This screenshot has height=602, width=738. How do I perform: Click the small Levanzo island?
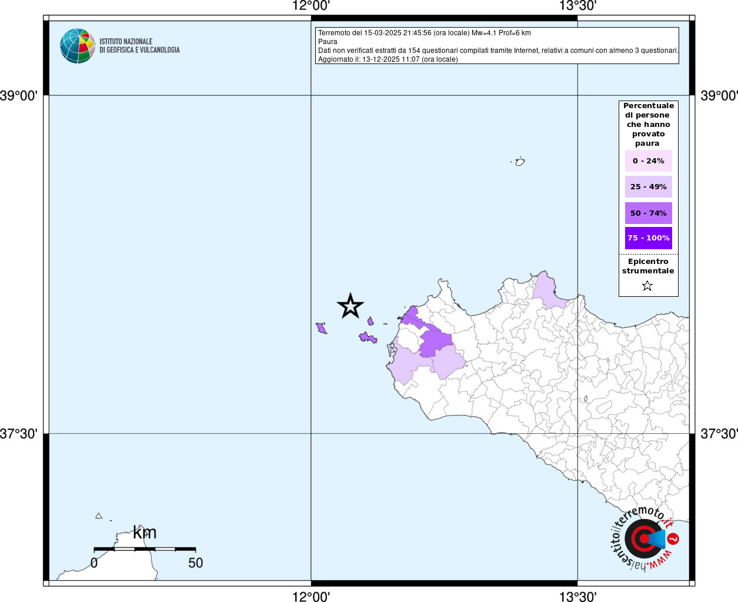(x=370, y=321)
